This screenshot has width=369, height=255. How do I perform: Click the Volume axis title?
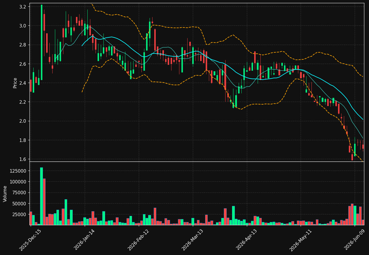pyautogui.click(x=5, y=193)
